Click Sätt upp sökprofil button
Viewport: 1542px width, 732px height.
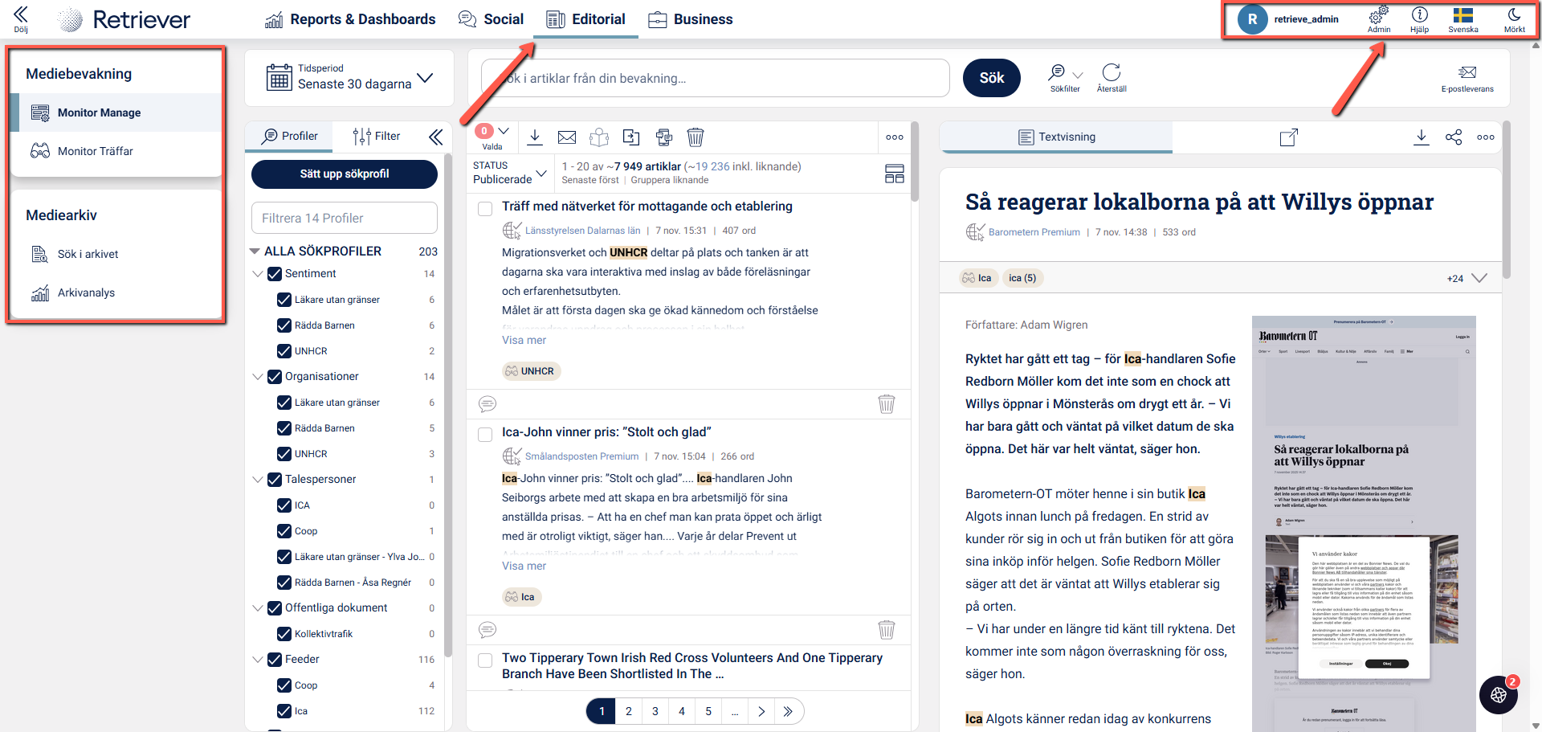[x=345, y=174]
